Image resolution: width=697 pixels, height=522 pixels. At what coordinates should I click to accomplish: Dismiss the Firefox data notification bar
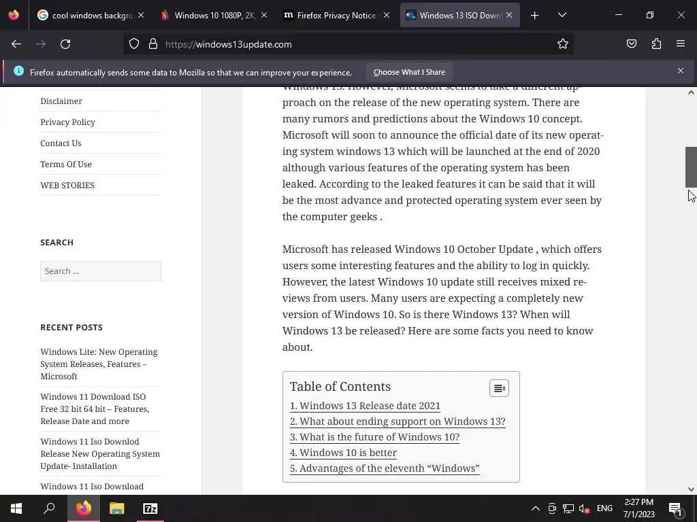tap(681, 71)
